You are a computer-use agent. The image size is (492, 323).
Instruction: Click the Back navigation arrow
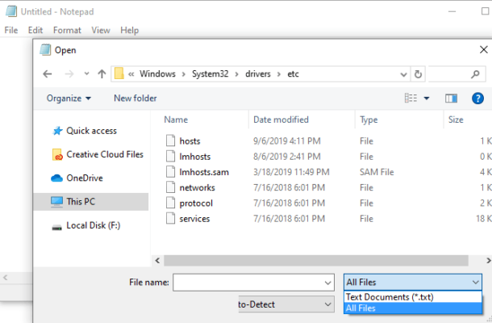click(48, 73)
